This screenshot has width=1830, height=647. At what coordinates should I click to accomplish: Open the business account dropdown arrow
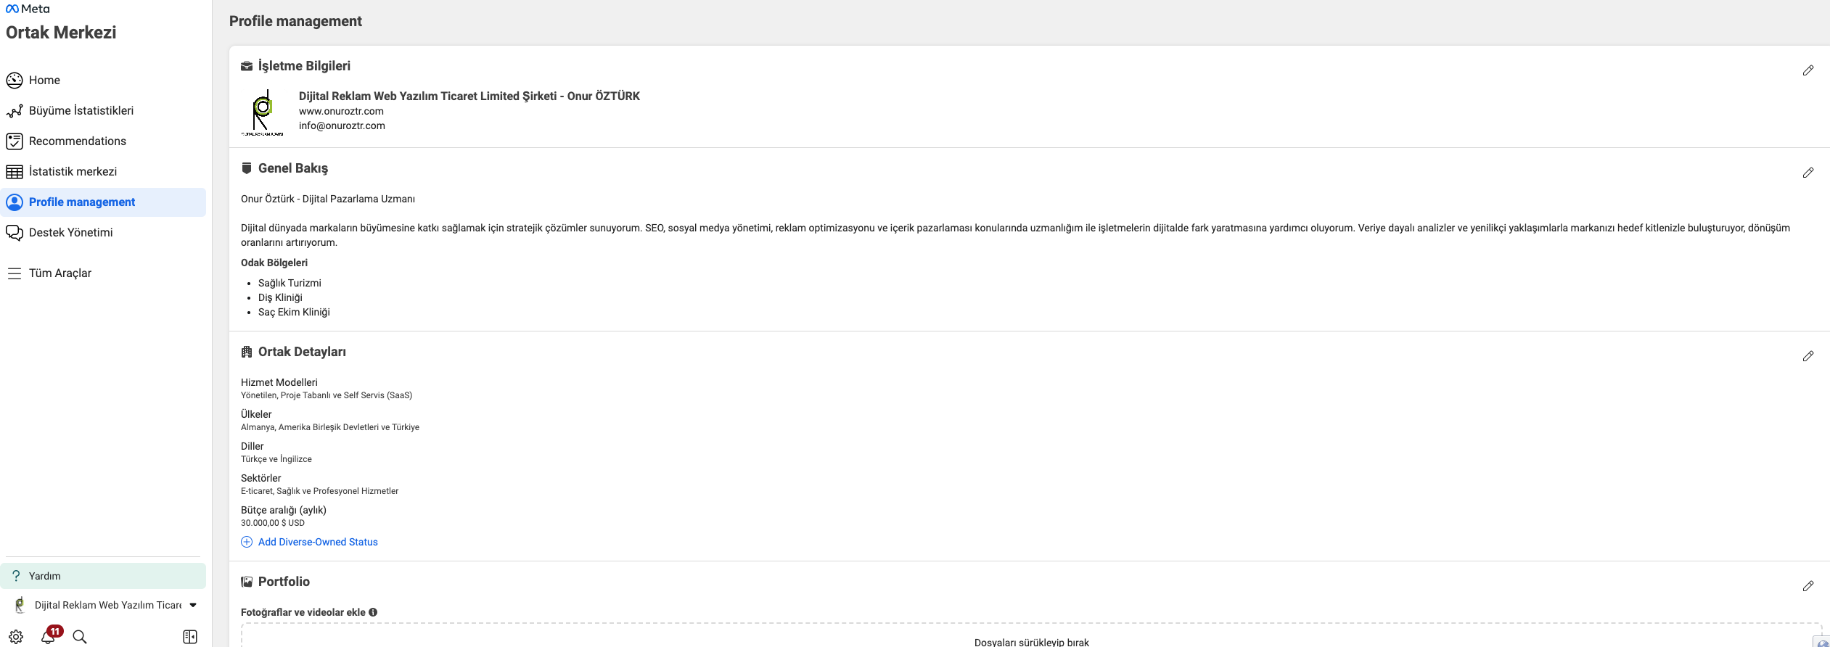point(193,605)
